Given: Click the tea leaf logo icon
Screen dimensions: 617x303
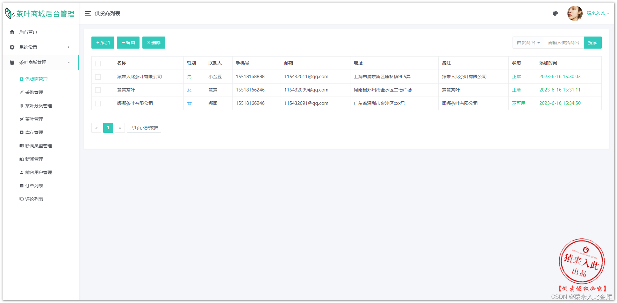Looking at the screenshot, I should (x=9, y=13).
